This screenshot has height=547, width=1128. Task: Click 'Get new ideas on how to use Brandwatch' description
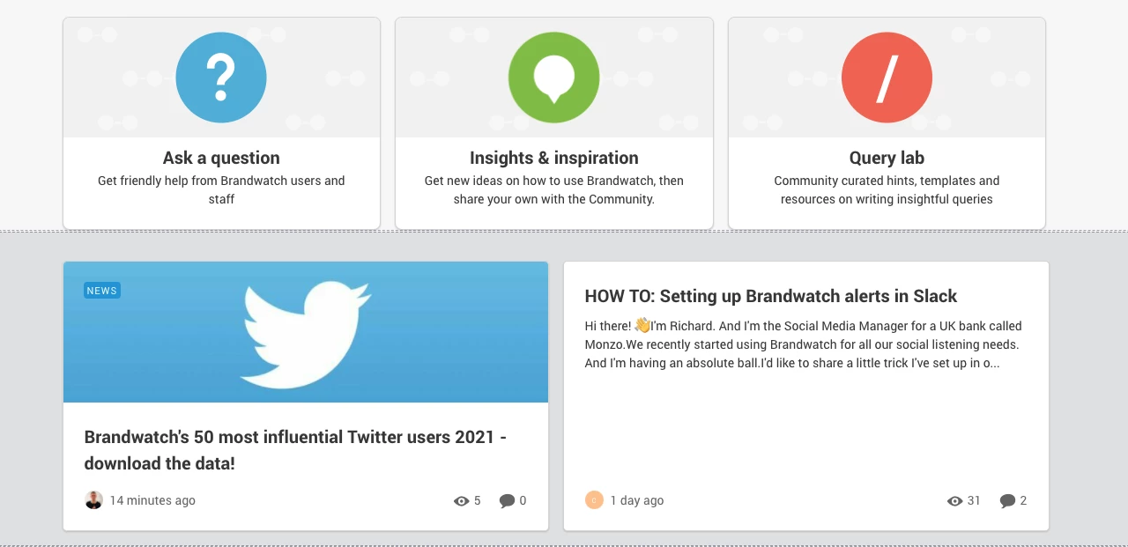pos(554,190)
